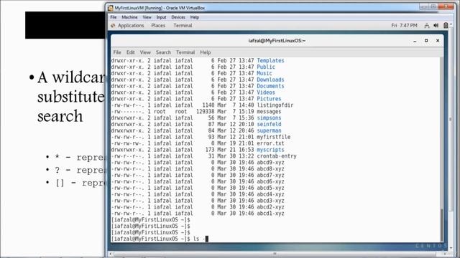Click the Pictures directory name
Screen dimensions: 460x258
pyautogui.click(x=269, y=99)
